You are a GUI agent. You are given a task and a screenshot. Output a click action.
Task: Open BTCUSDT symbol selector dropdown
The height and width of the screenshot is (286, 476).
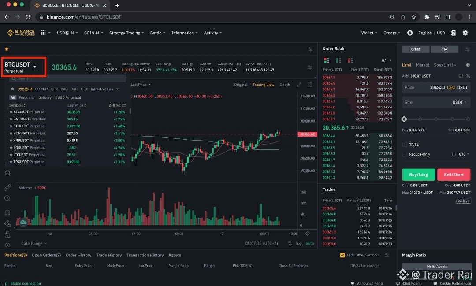tap(23, 67)
